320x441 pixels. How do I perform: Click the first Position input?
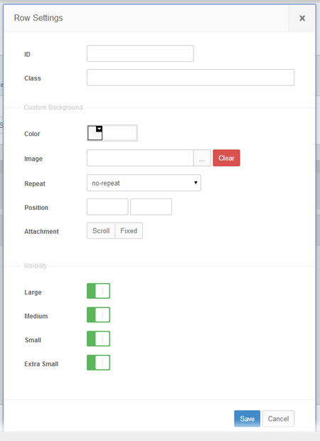pos(107,207)
